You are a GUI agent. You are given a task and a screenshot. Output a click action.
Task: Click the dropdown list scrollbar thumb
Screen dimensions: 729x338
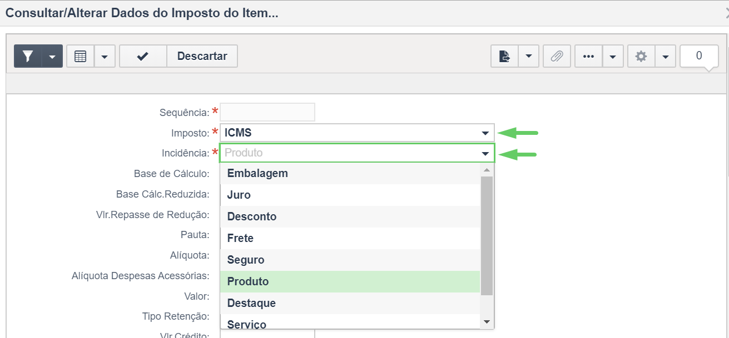click(x=487, y=235)
